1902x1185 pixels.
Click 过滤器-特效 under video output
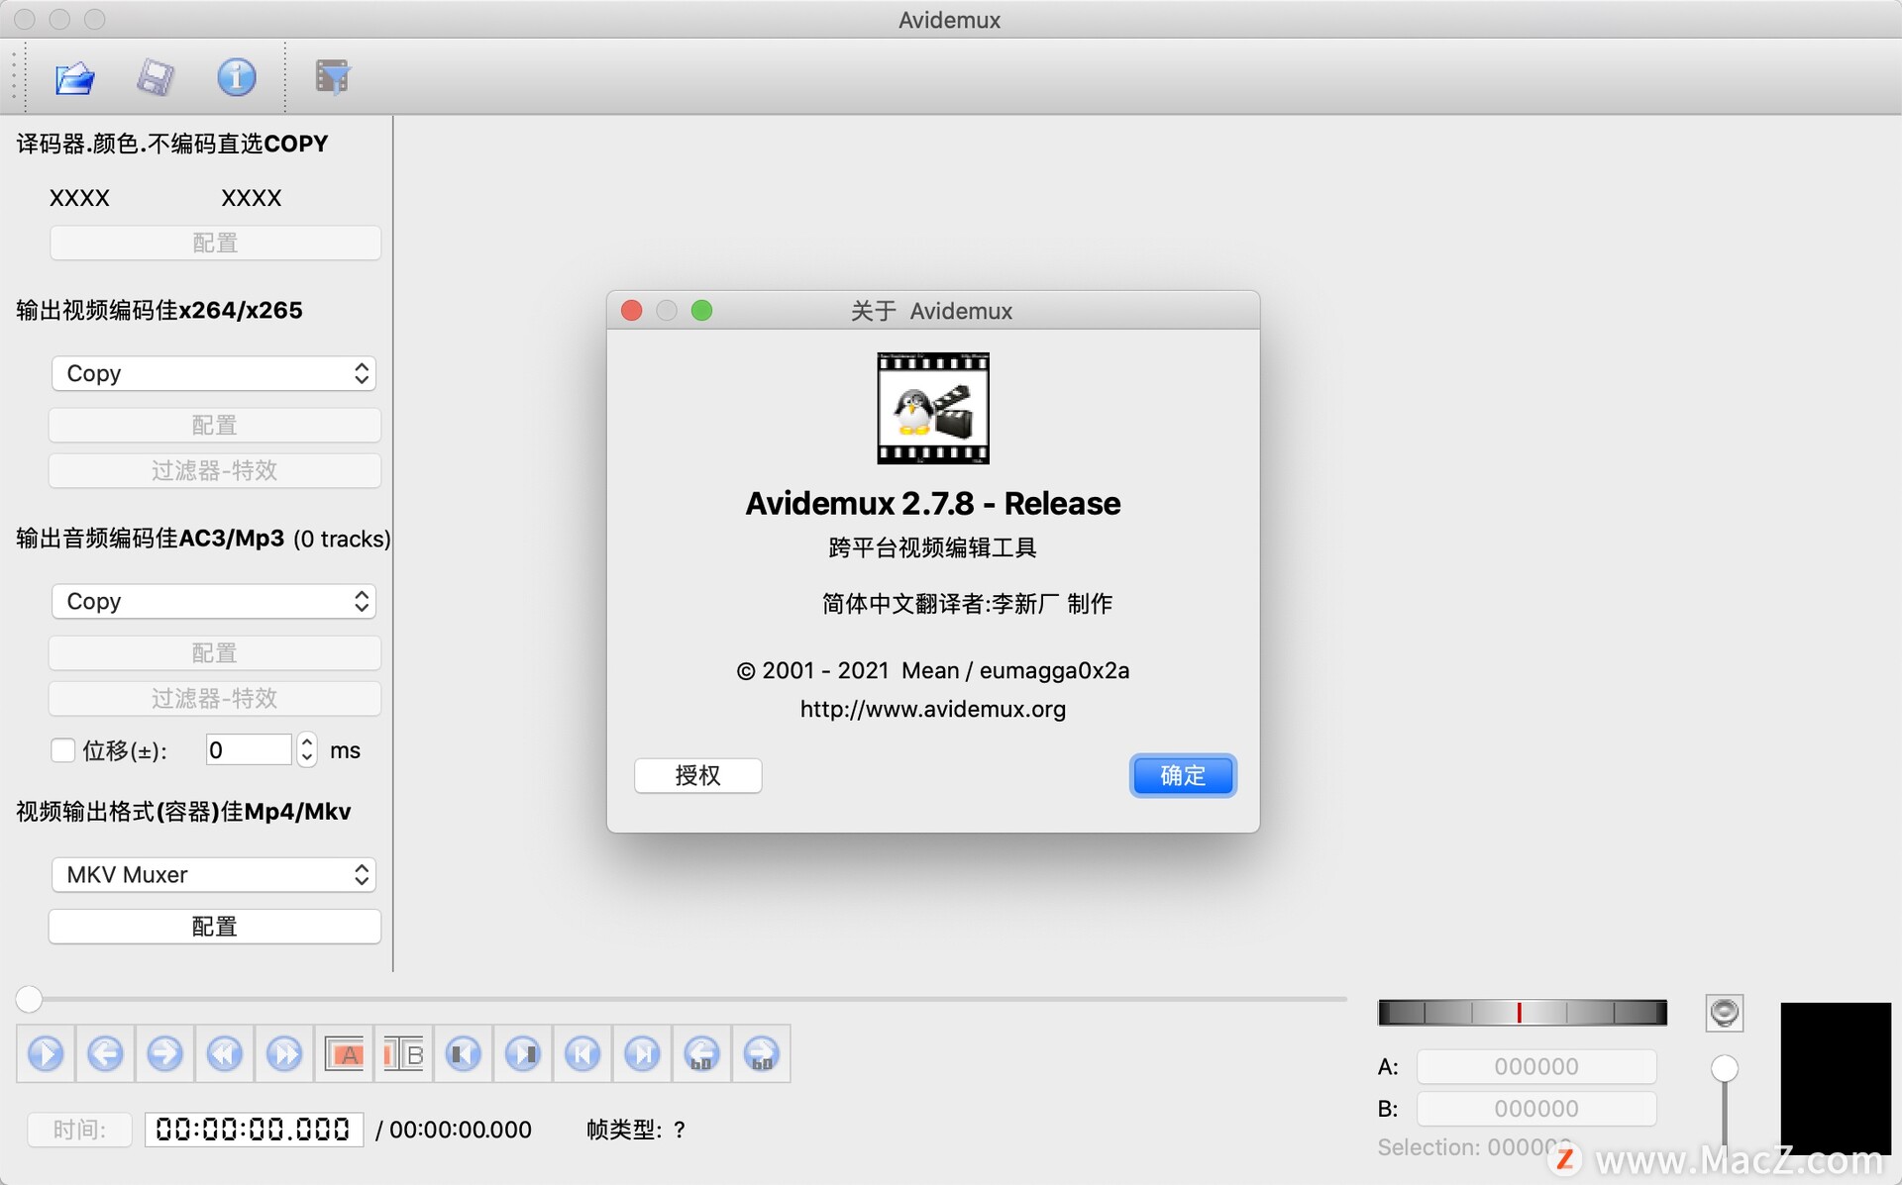(214, 470)
